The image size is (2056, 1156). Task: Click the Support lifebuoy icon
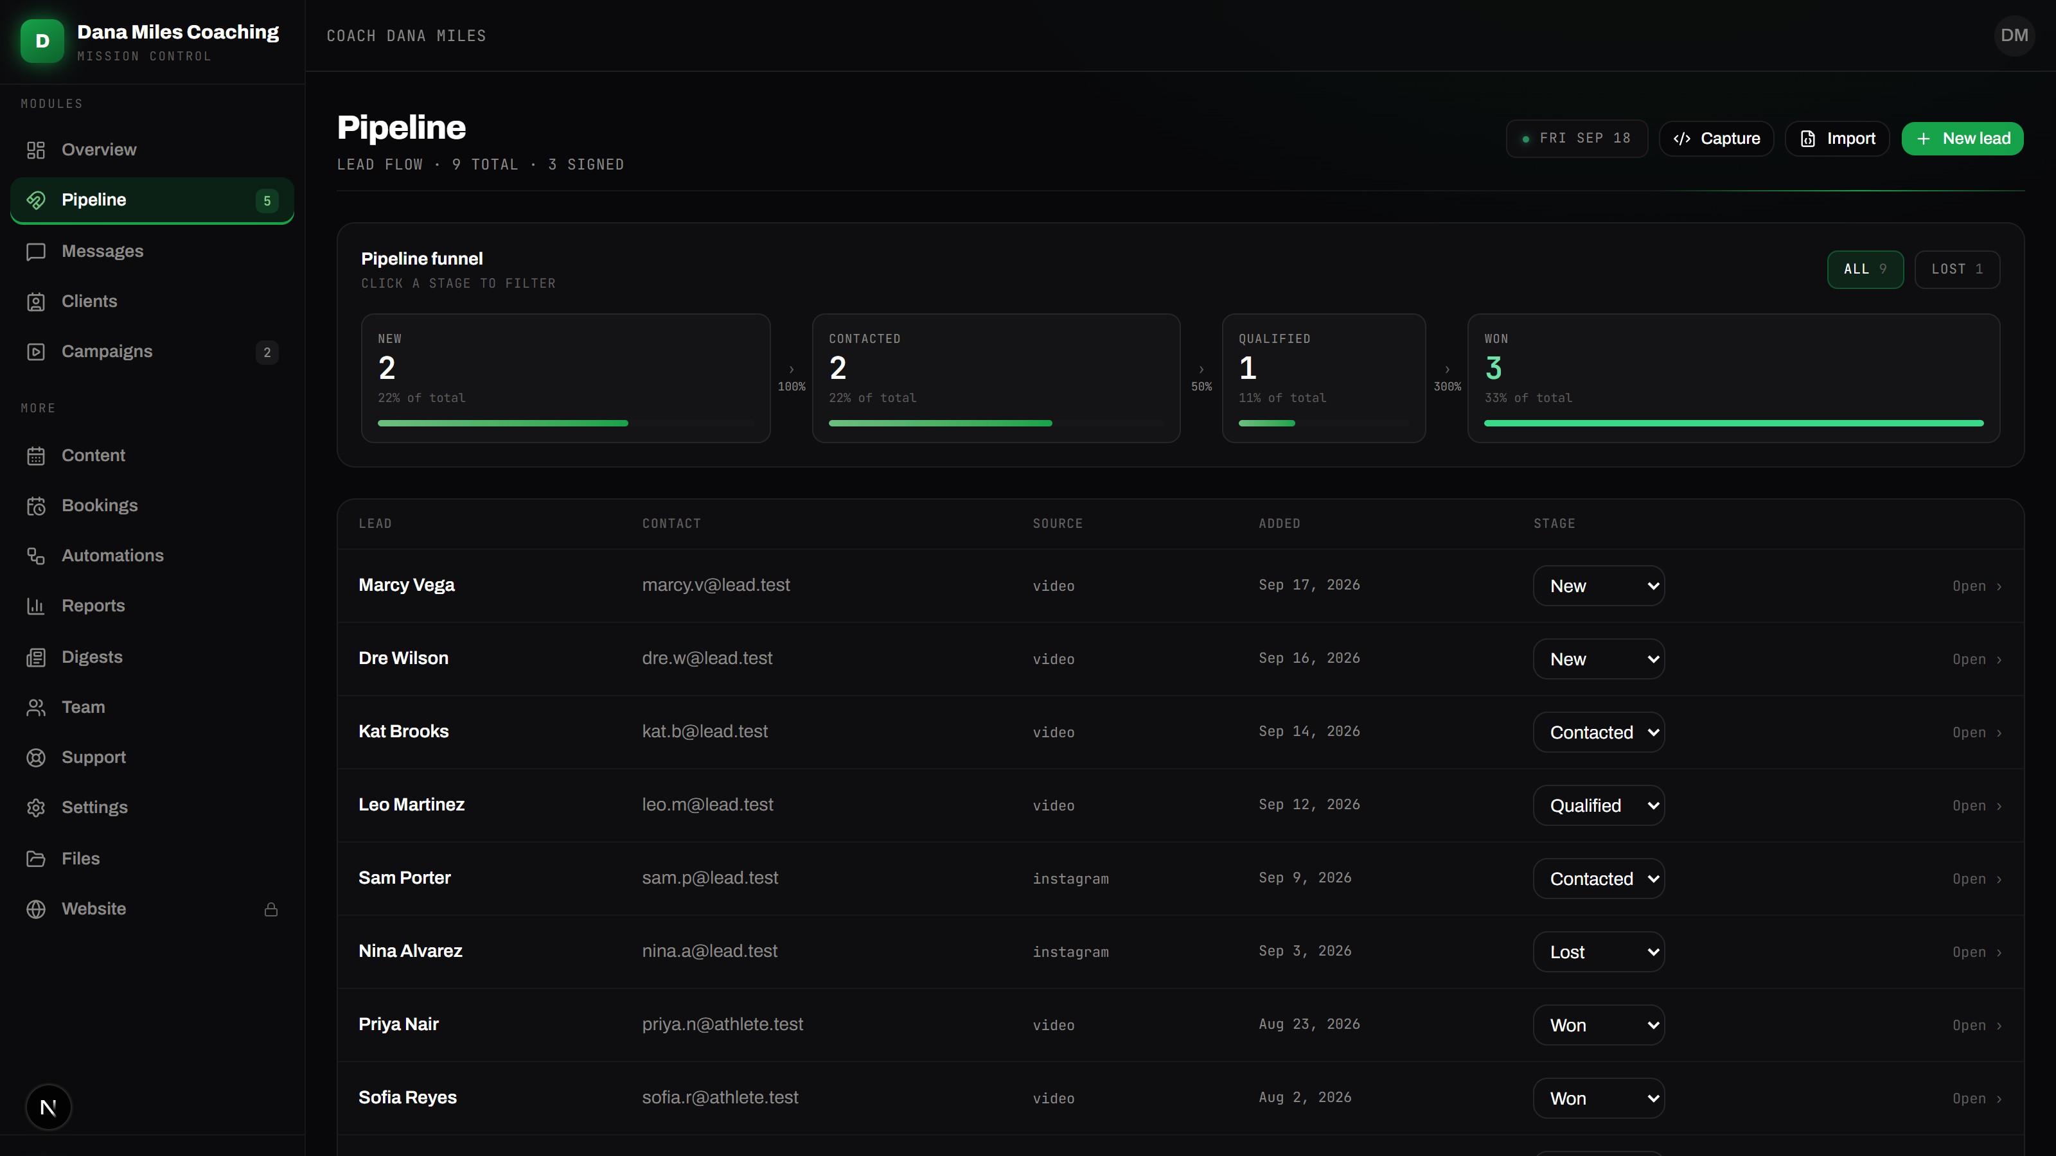(36, 758)
